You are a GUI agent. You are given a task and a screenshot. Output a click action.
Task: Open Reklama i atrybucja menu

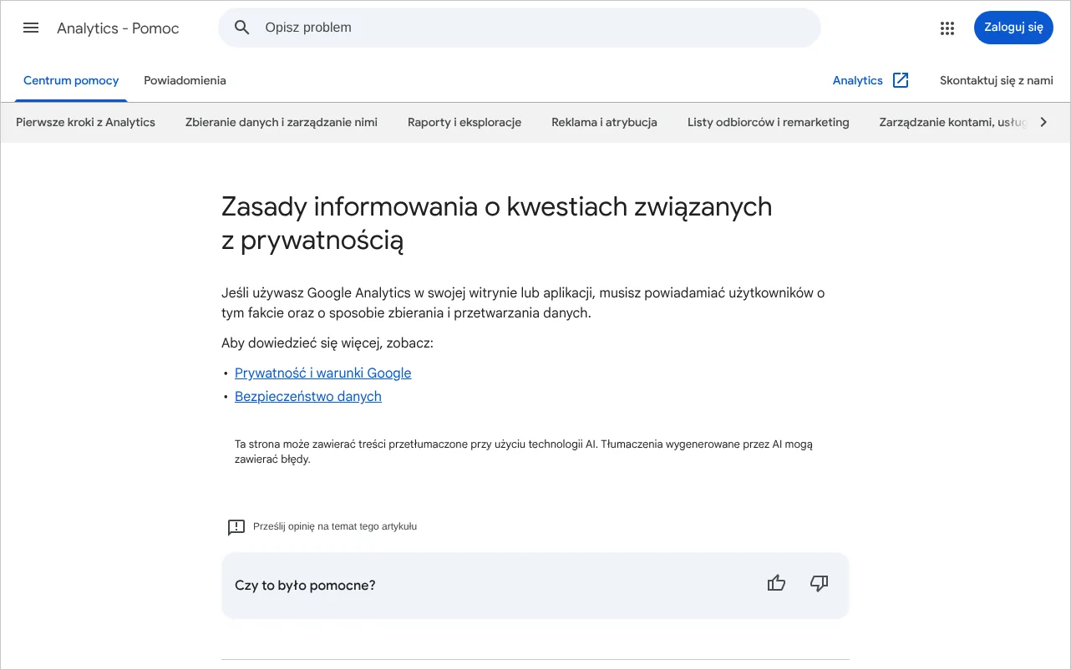point(604,122)
